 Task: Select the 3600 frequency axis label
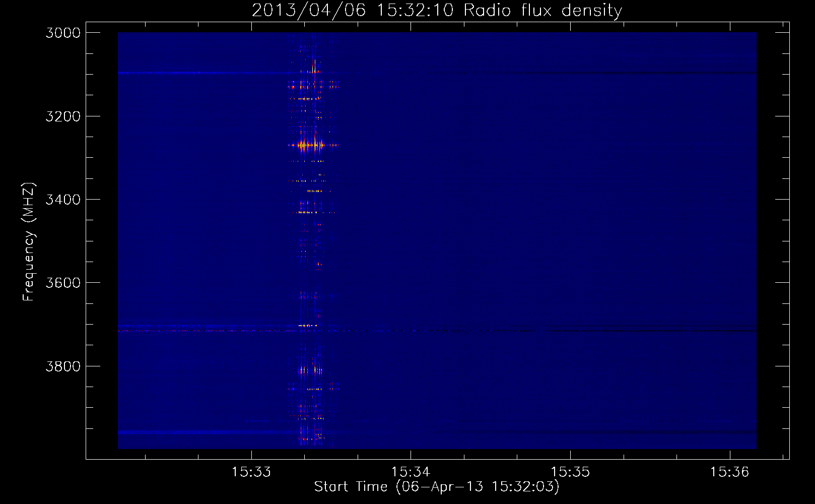(x=63, y=283)
